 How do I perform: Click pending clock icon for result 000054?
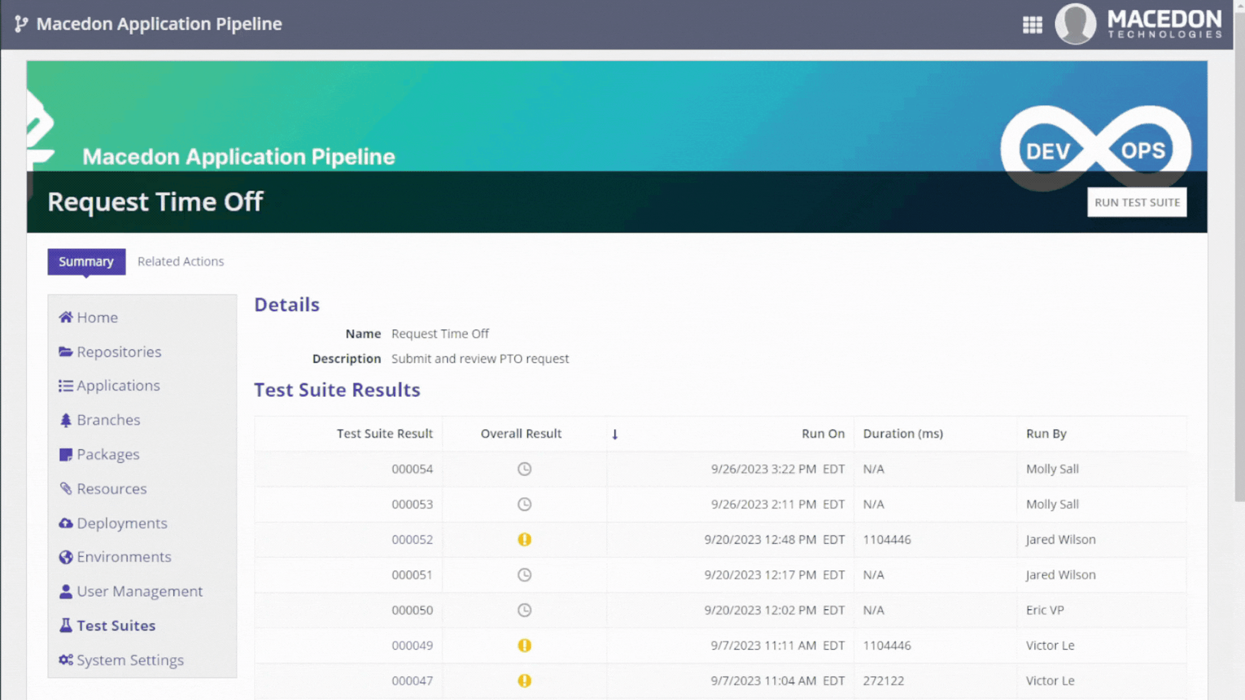tap(524, 469)
